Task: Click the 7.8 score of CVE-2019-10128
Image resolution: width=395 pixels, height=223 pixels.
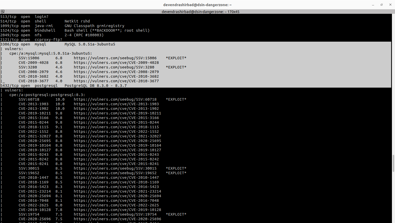Action: click(x=59, y=210)
